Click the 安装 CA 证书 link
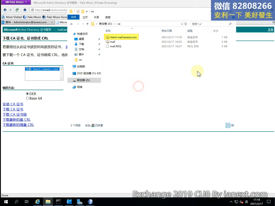 13,104
